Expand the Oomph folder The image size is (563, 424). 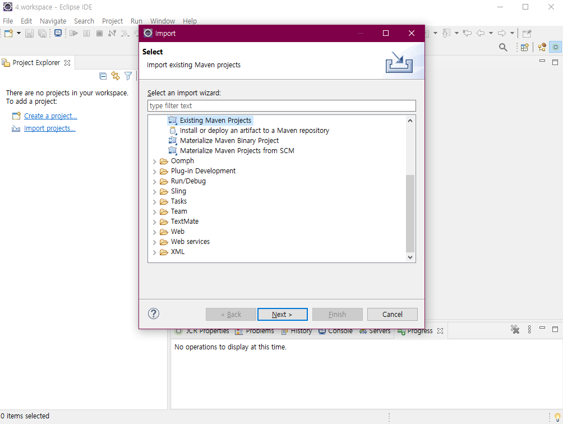pos(154,161)
